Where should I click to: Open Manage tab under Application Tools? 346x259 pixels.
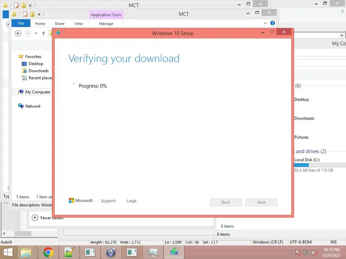coord(106,24)
